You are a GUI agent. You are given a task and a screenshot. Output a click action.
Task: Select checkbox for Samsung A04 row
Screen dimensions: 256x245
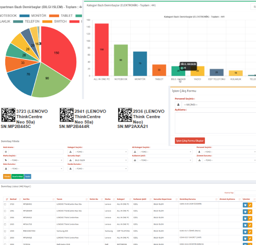tap(5, 231)
